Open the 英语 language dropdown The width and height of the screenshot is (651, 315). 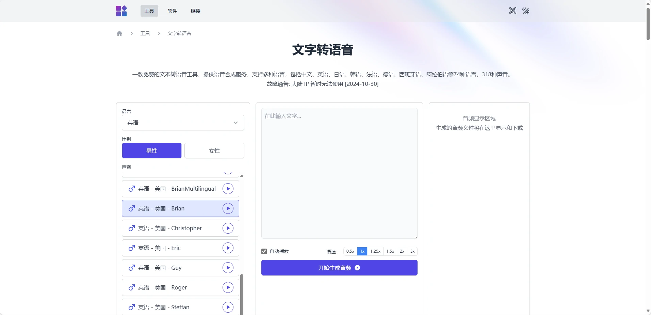coord(183,122)
